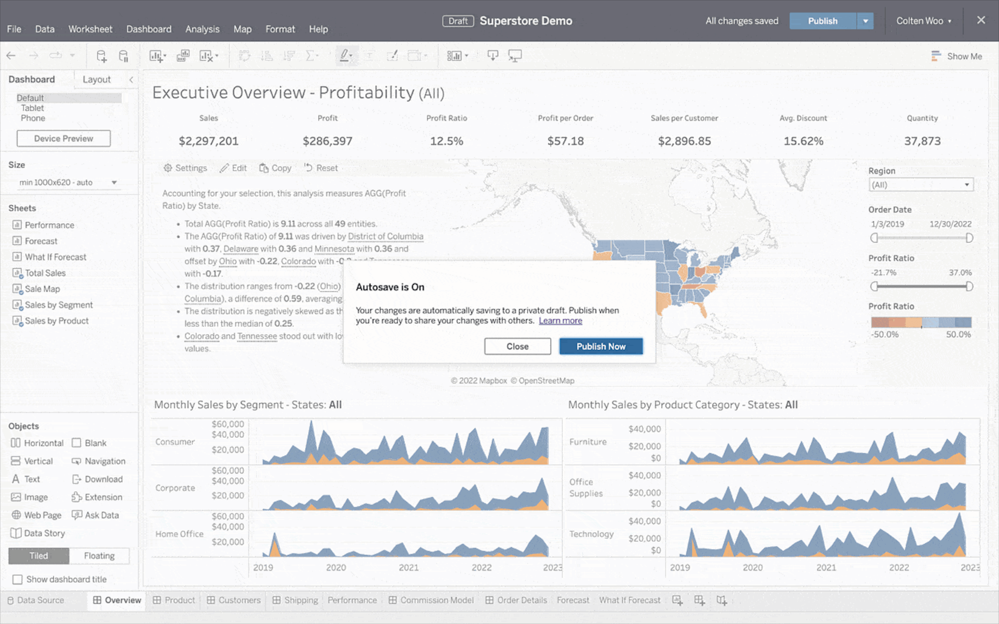
Task: Open the Device Preview panel
Action: pyautogui.click(x=63, y=138)
